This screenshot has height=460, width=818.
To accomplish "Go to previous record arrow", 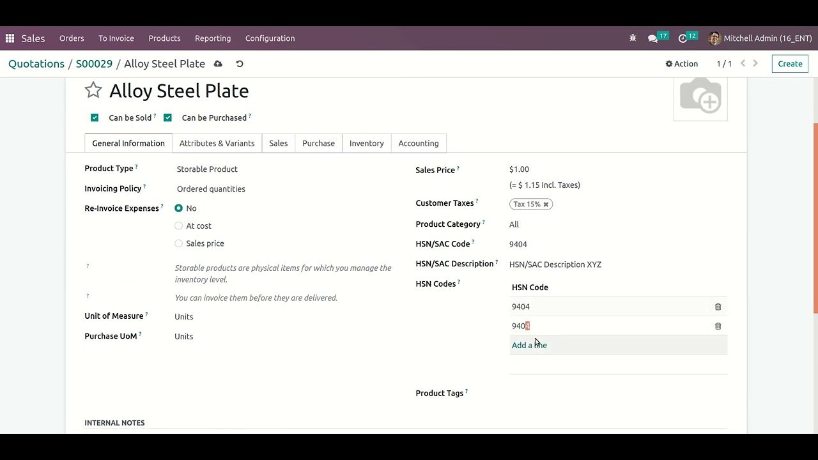I will 743,64.
